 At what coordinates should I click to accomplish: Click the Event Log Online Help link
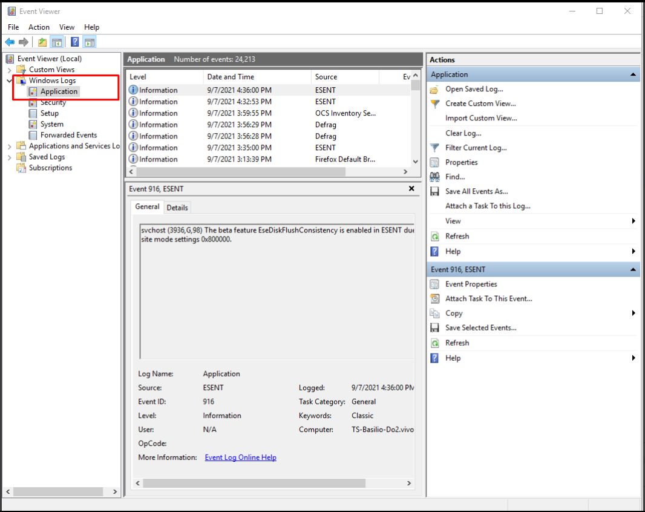point(240,458)
